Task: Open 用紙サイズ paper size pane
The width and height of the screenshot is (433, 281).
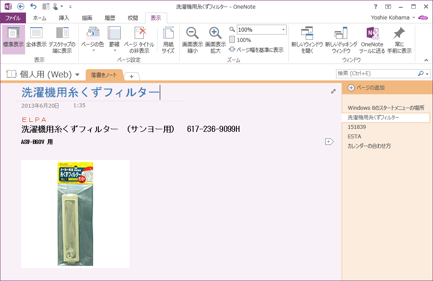Action: click(168, 39)
